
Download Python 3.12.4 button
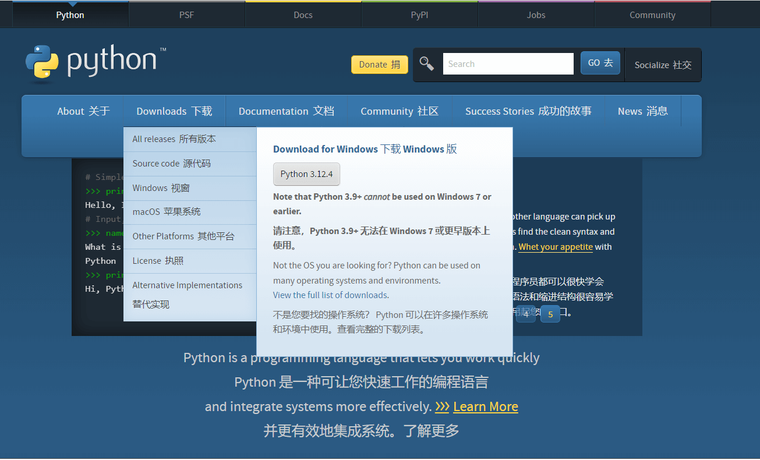(x=306, y=174)
